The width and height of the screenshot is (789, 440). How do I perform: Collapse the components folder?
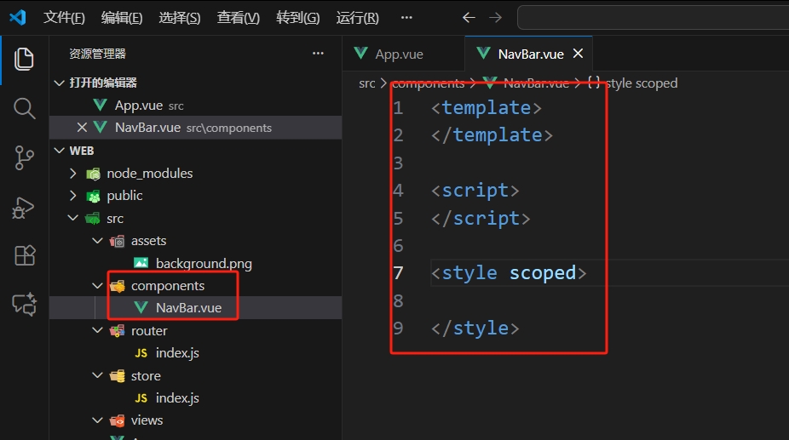pos(97,286)
